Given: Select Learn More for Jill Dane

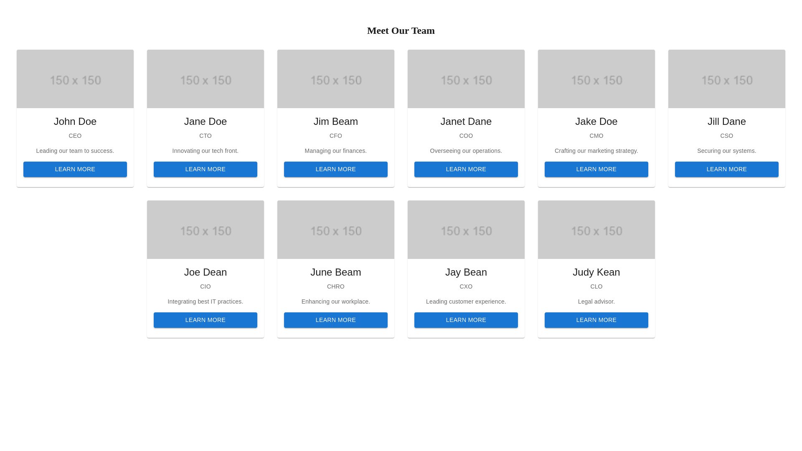Looking at the screenshot, I should 727,169.
